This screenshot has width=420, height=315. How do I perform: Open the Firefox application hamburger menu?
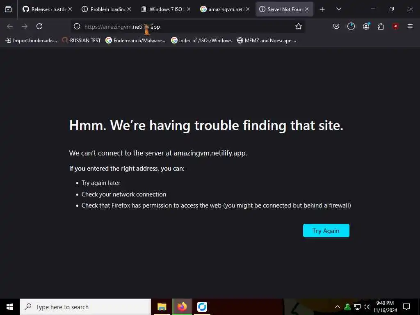(x=410, y=26)
